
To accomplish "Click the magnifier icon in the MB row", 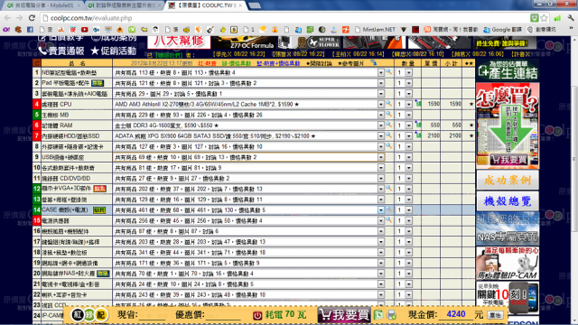I will point(388,115).
